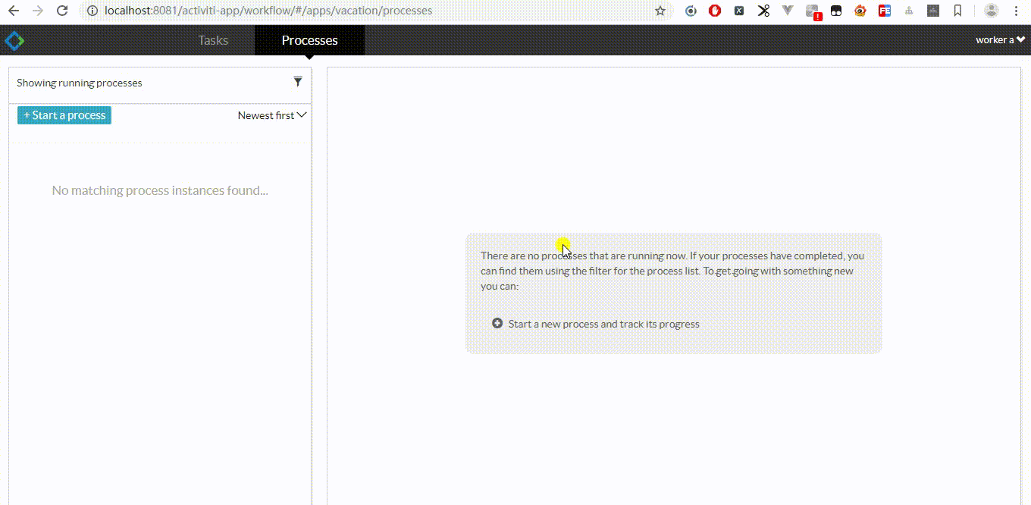
Task: Click the browser forward arrow
Action: coord(38,11)
